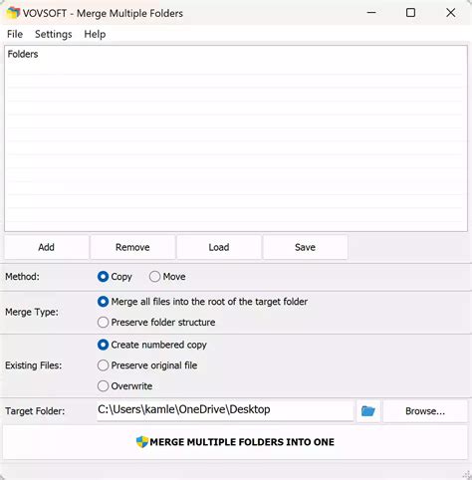Click the Target Folder path field
Image resolution: width=472 pixels, height=480 pixels.
[x=225, y=410]
